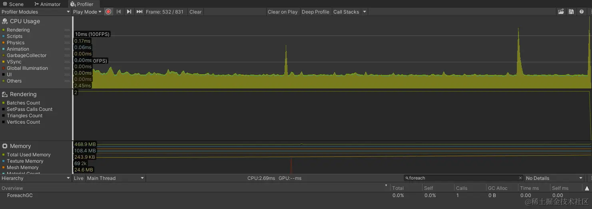Step to previous frame
The image size is (592, 209).
click(119, 12)
